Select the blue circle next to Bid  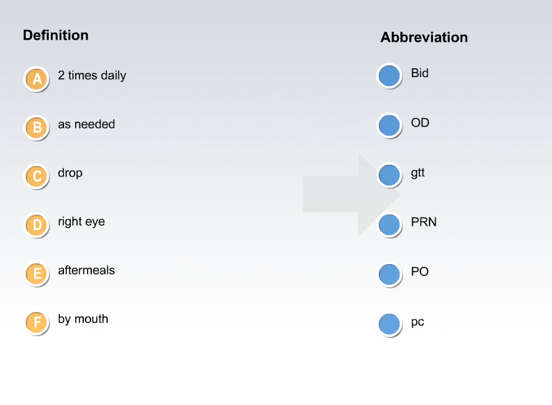(389, 76)
